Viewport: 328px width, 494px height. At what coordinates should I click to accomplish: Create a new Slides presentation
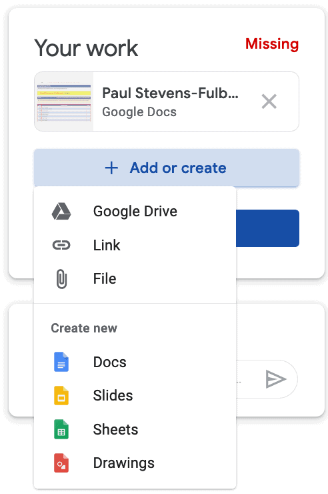tap(135, 396)
